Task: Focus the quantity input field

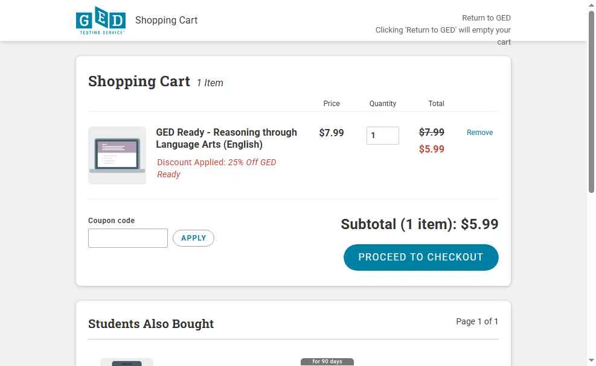Action: [x=382, y=136]
